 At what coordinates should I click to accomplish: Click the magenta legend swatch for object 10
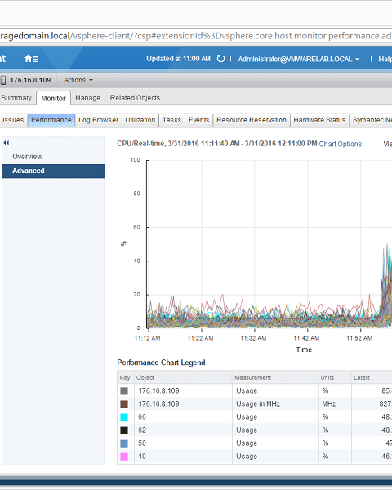tap(124, 457)
